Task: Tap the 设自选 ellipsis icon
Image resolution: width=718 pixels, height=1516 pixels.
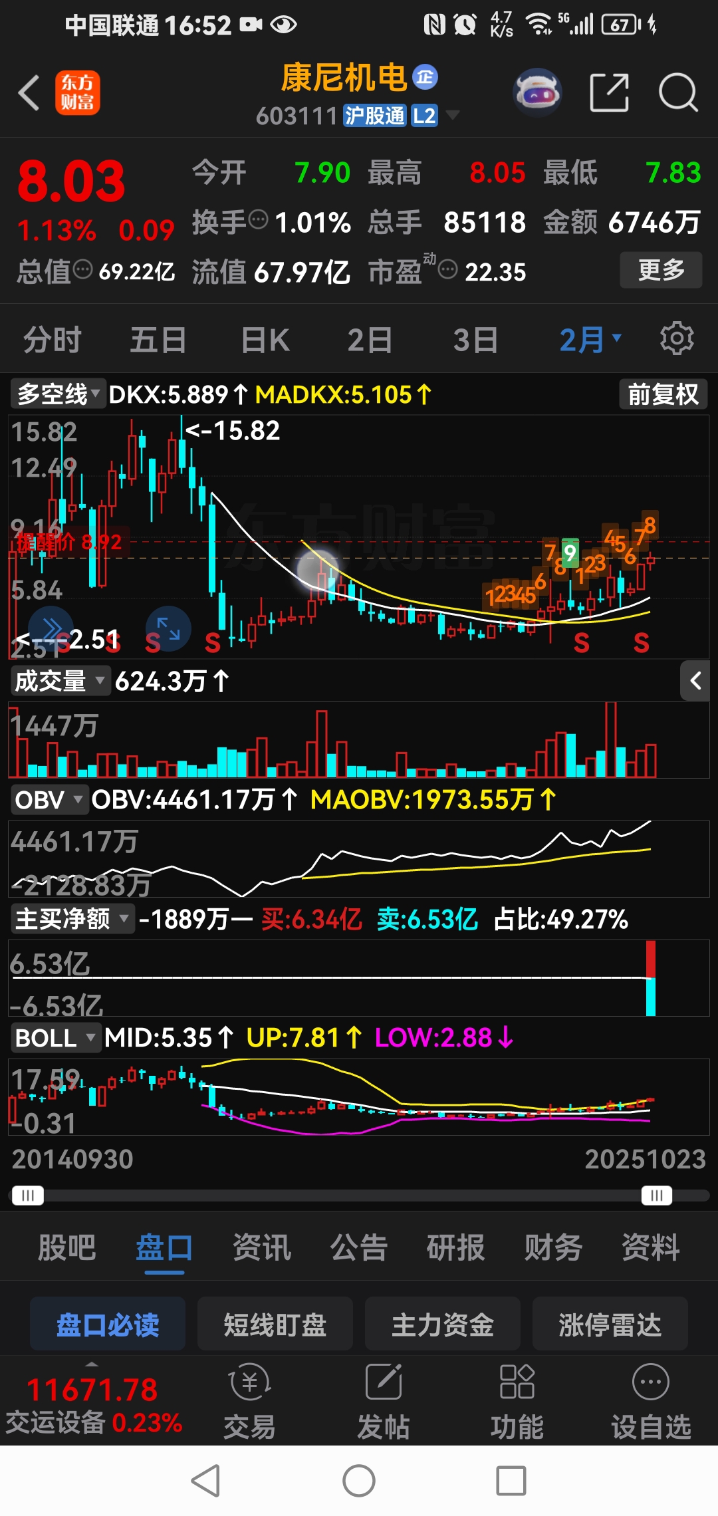Action: coord(651,1383)
